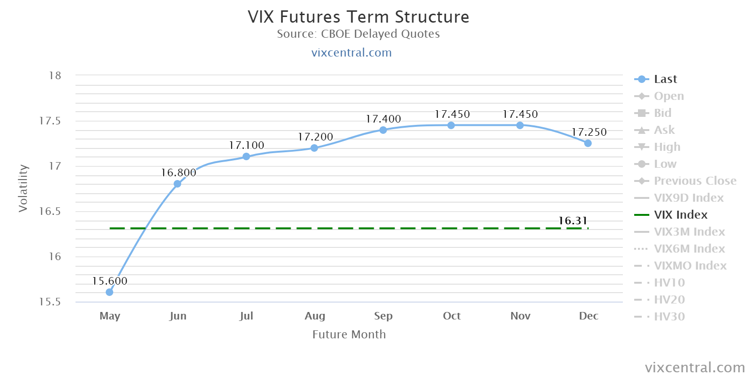Open the vixcentral.com link under the title
The width and height of the screenshot is (755, 377).
(352, 52)
